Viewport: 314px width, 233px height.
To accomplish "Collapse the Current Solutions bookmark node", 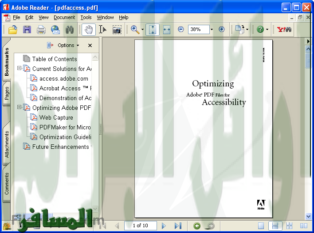I will click(x=19, y=69).
